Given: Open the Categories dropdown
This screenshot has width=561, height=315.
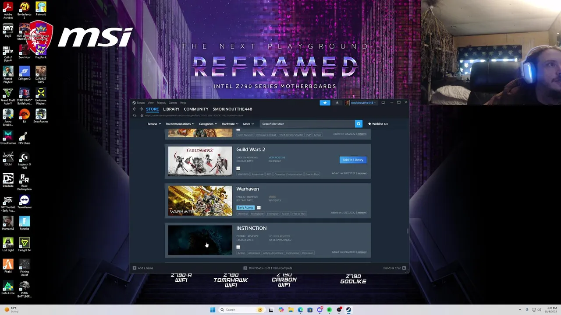Looking at the screenshot, I should pos(207,124).
